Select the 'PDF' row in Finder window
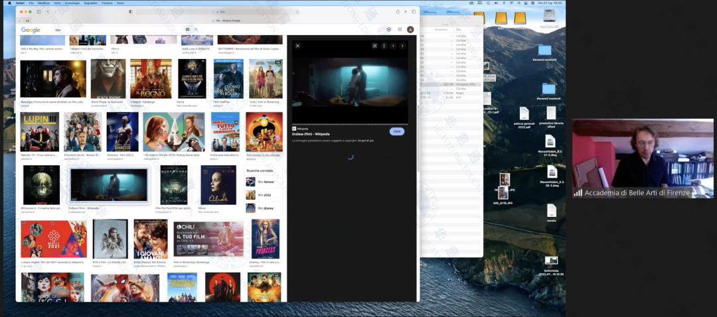Screen dimensions: 717x317 (x=450, y=97)
